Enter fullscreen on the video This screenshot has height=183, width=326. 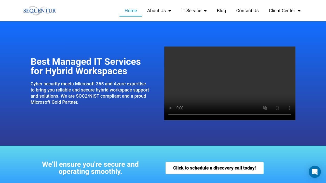[x=277, y=108]
